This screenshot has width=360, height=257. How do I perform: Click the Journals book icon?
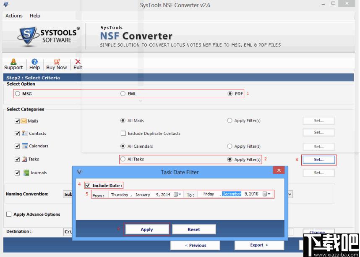click(26, 173)
